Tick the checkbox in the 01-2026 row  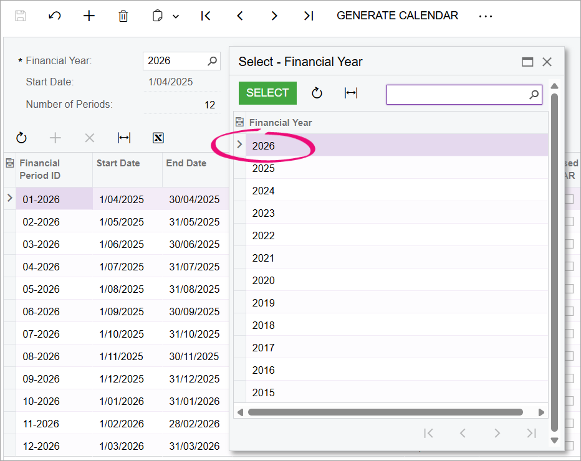pyautogui.click(x=570, y=199)
